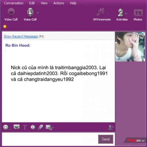Open the audibles lips icon

point(16,127)
